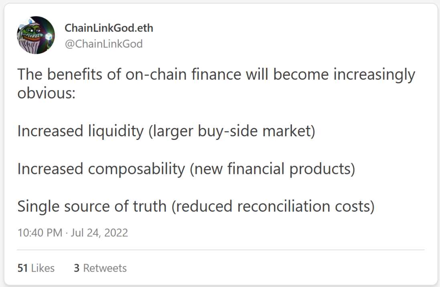440x287 pixels.
Task: Click the "Single source of truth" text
Action: point(92,206)
